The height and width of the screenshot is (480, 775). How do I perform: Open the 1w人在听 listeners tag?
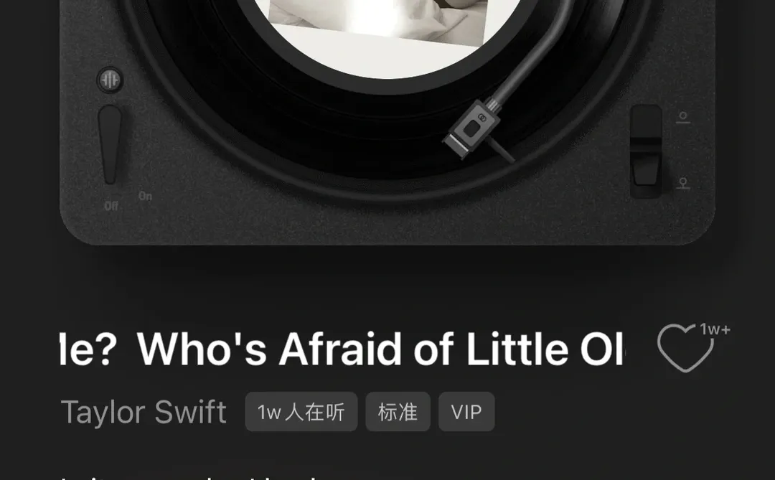click(x=301, y=412)
